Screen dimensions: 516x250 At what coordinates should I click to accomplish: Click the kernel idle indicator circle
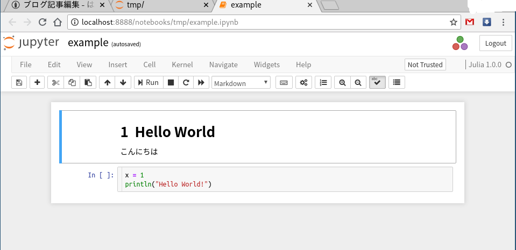point(508,65)
